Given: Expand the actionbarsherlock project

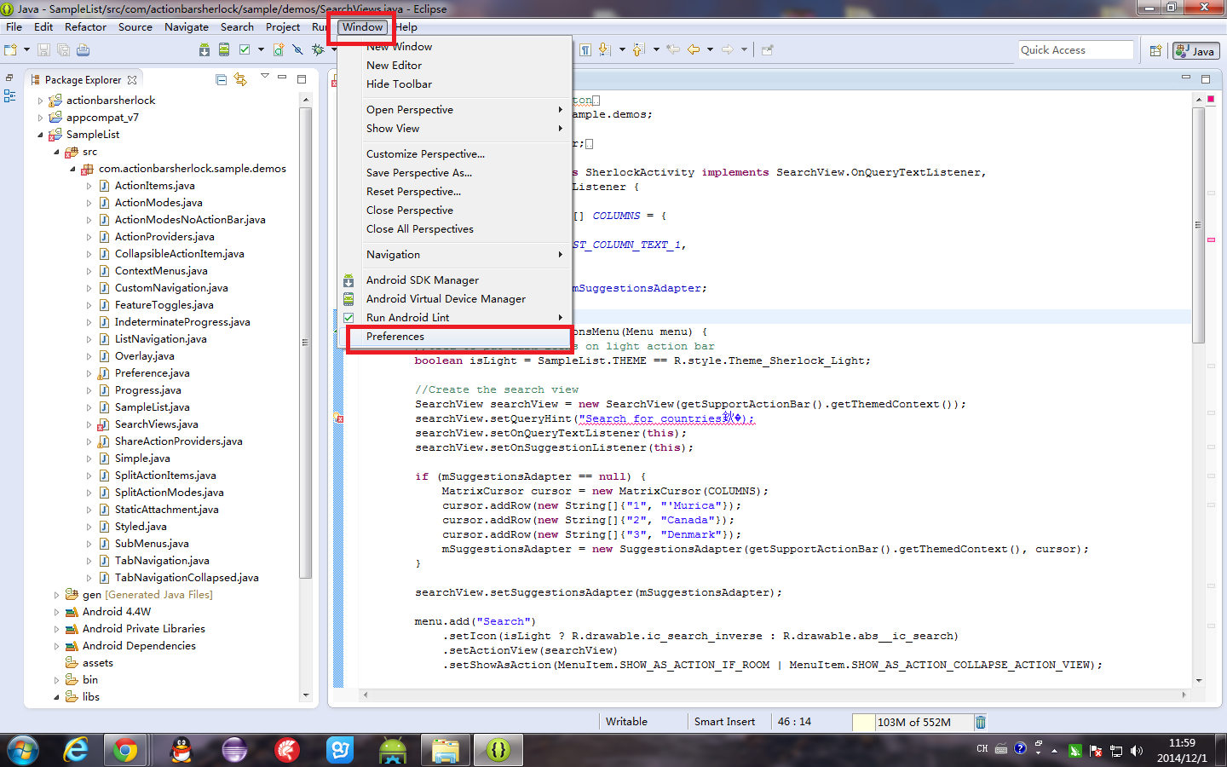Looking at the screenshot, I should (x=40, y=101).
